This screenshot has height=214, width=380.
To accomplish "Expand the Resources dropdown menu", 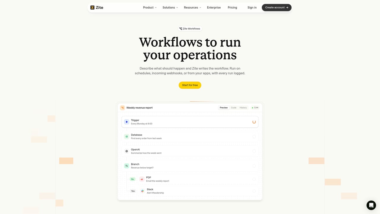I will [x=192, y=7].
